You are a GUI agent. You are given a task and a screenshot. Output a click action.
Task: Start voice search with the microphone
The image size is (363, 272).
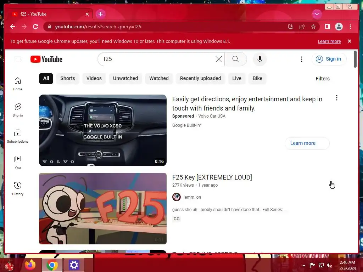(x=260, y=59)
